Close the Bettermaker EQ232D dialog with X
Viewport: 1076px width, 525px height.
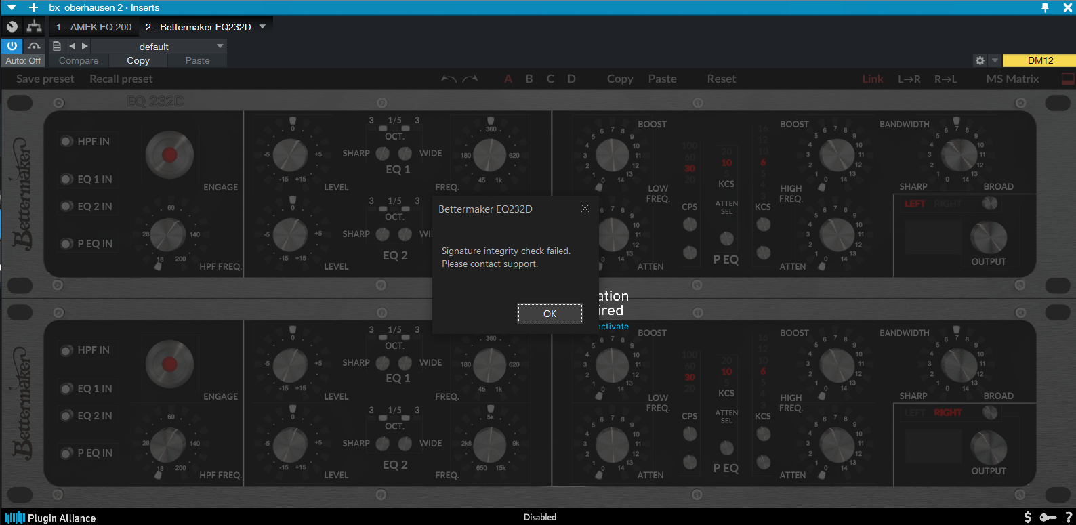[585, 209]
